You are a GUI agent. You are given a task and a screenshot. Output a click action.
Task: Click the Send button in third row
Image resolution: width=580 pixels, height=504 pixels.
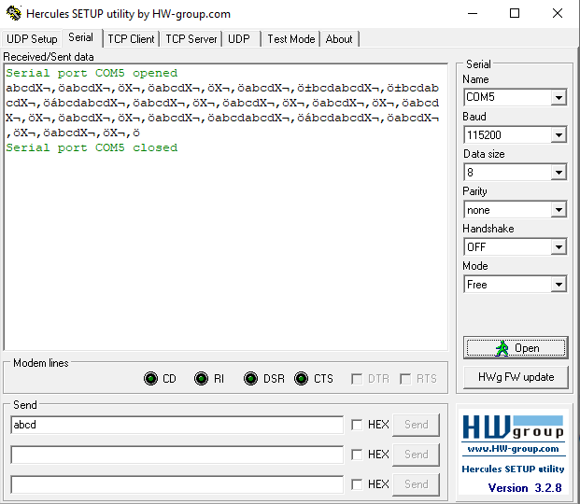[417, 484]
